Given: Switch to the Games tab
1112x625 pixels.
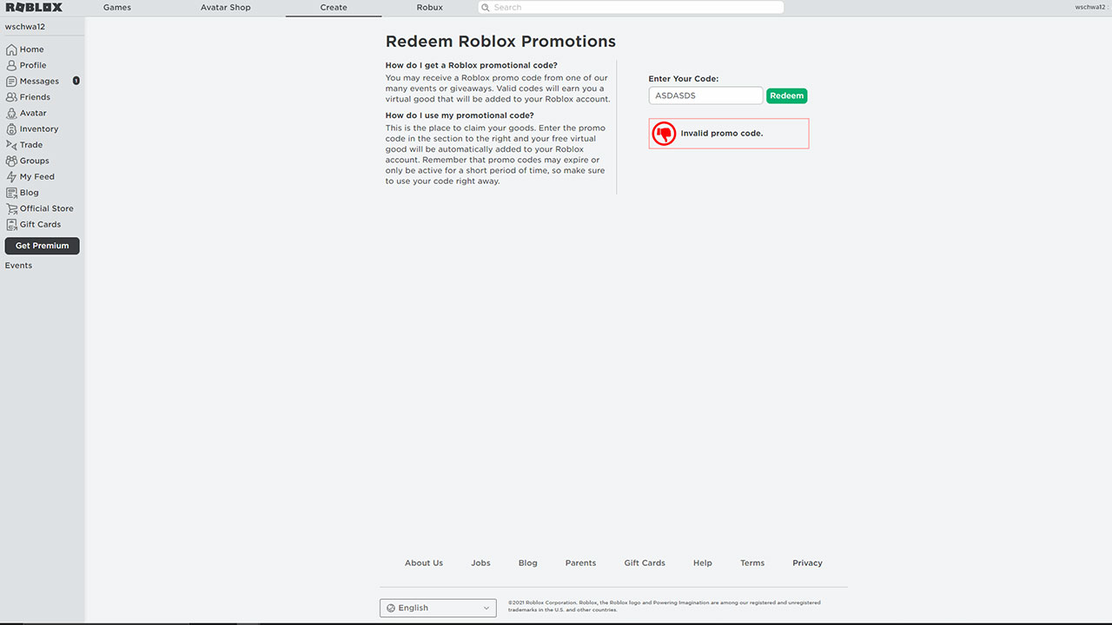Looking at the screenshot, I should [x=116, y=7].
